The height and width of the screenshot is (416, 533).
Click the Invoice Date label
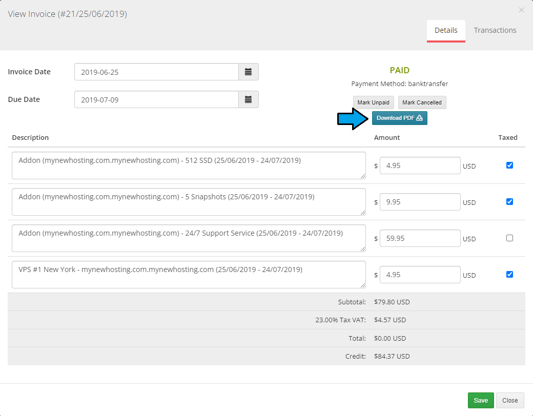tap(29, 72)
